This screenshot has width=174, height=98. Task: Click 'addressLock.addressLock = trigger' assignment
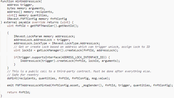[42, 40]
